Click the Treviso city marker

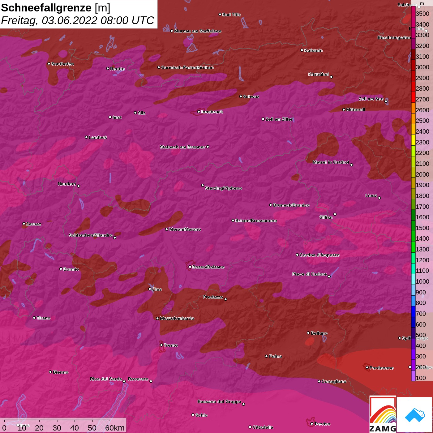[312, 424]
